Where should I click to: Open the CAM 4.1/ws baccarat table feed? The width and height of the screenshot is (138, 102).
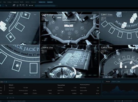tap(70, 28)
